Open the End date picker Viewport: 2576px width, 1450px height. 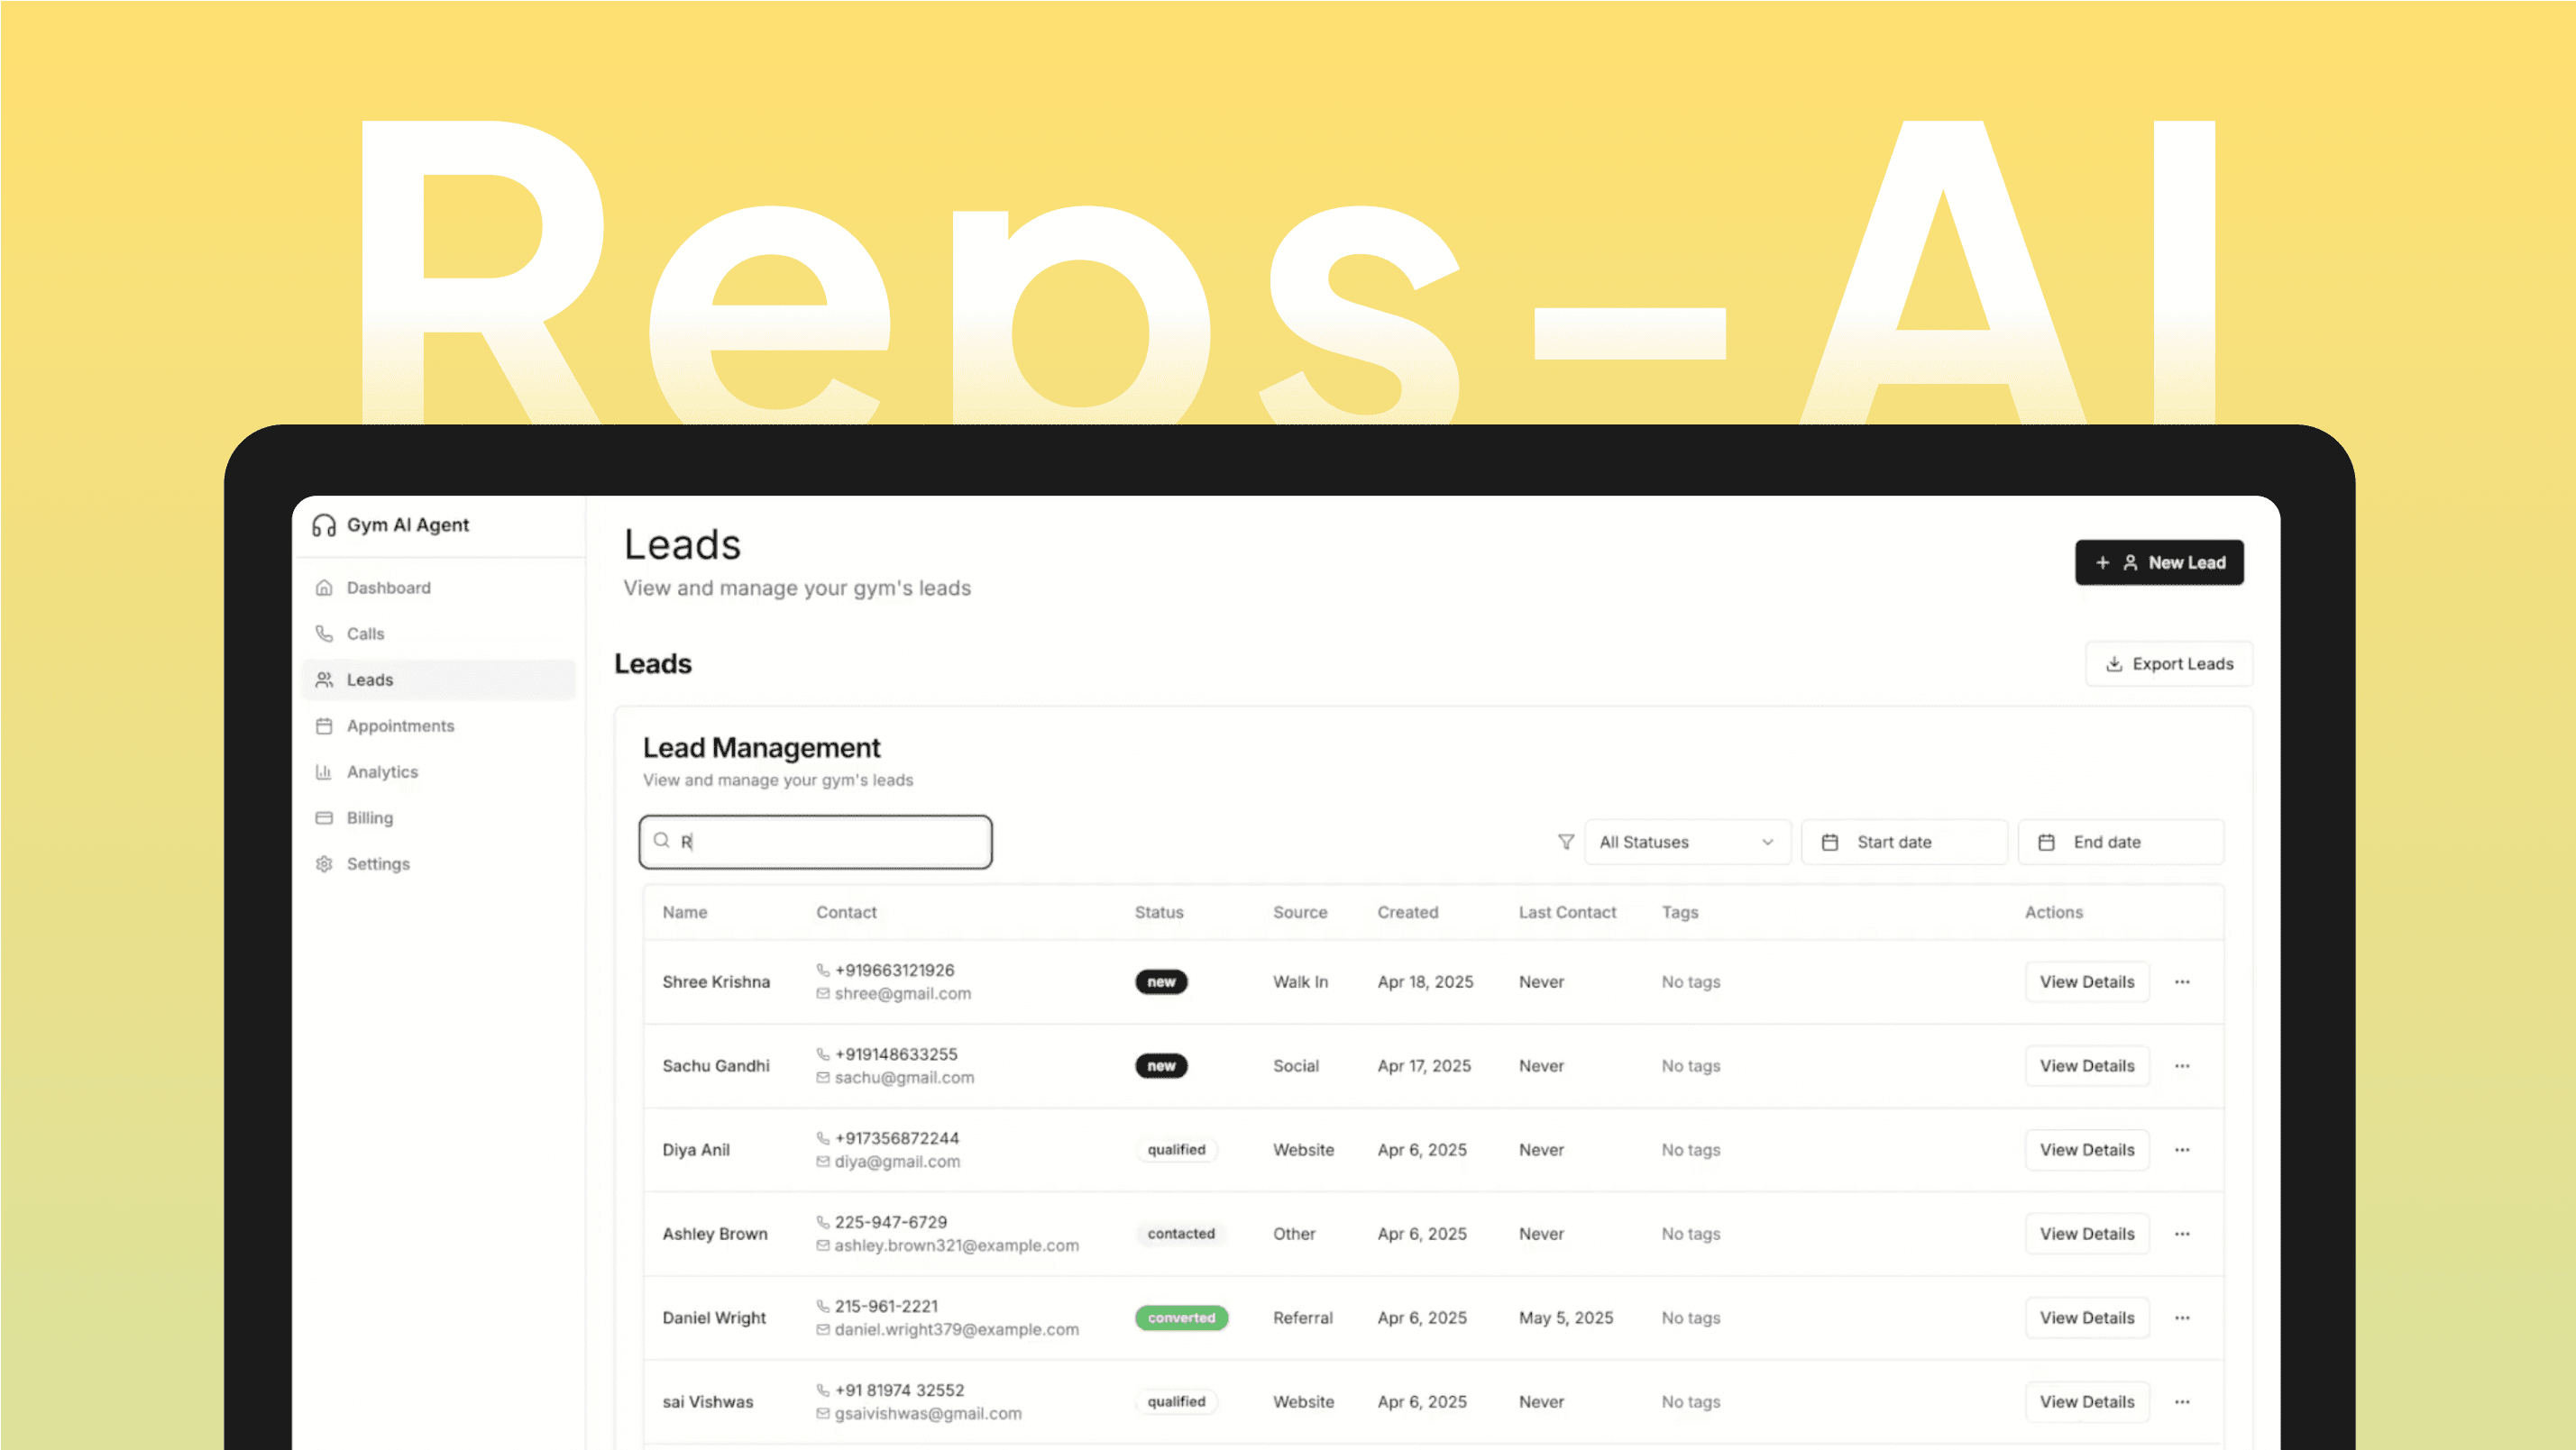[x=2120, y=843]
